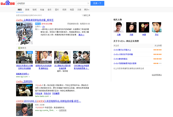Click the name link under the white shirt man photo

pyautogui.click(x=119, y=34)
